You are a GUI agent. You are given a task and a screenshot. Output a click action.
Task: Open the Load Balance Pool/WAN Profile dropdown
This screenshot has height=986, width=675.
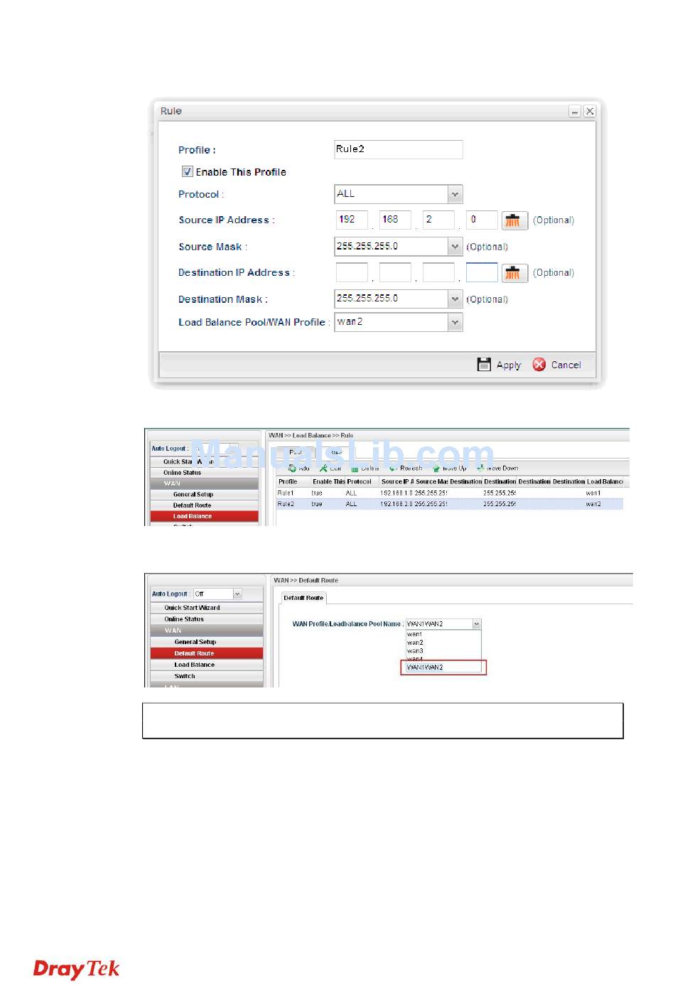455,323
